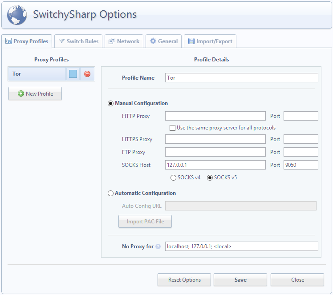Focus the FTP Proxy host field
This screenshot has width=333, height=295.
(x=215, y=152)
